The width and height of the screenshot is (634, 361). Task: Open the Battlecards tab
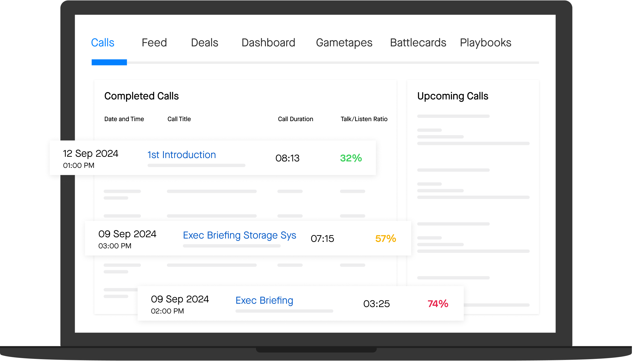(418, 42)
